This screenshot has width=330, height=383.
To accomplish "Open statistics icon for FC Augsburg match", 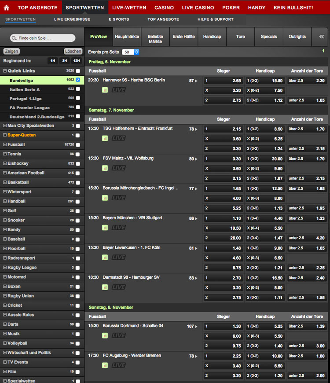I will (x=105, y=366).
